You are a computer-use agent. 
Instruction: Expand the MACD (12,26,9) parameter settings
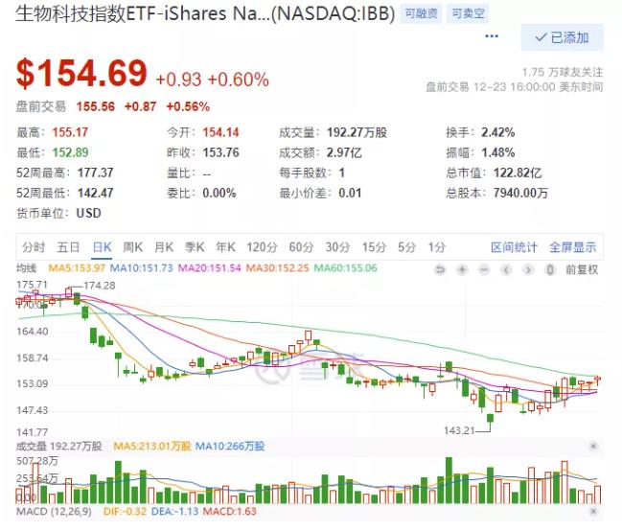49,513
